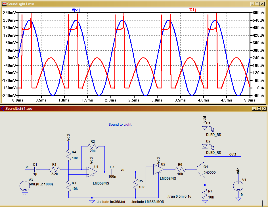Select the V1 voltage source symbol

(238, 186)
